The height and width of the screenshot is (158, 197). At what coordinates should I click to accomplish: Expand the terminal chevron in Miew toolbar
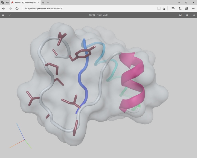[10, 15]
